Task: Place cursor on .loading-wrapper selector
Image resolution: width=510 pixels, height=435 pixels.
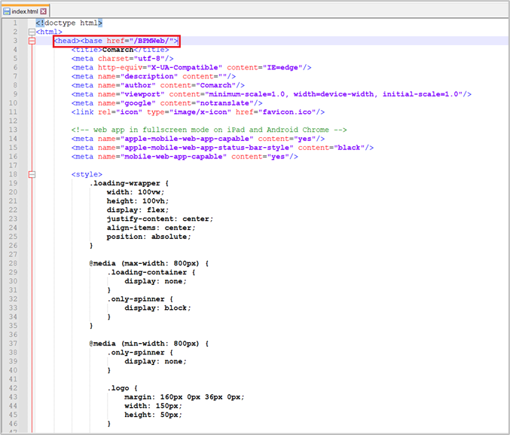Action: click(x=126, y=183)
